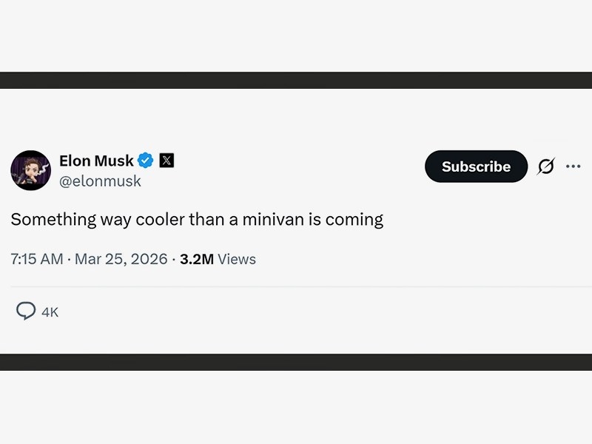Click Elon Musk's blue verified checkmark
Viewport: 592px width, 444px height.
[x=146, y=161]
